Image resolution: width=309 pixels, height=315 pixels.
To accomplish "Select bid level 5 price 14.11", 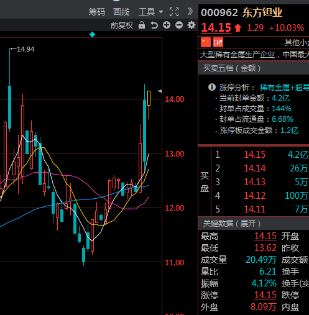I will point(254,209).
